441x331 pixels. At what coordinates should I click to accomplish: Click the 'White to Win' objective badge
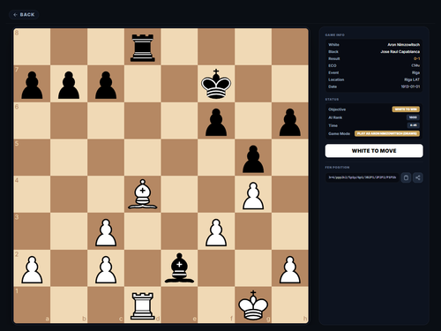(x=406, y=109)
